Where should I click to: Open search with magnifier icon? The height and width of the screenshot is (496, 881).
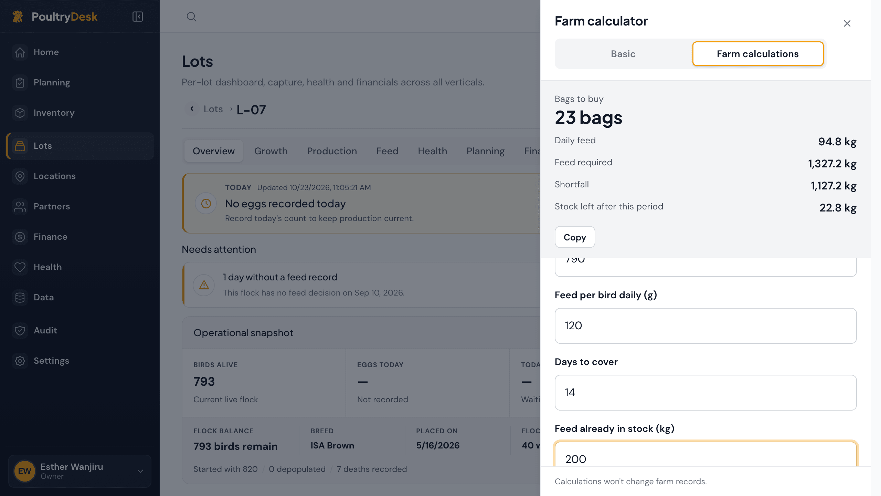pos(191,17)
